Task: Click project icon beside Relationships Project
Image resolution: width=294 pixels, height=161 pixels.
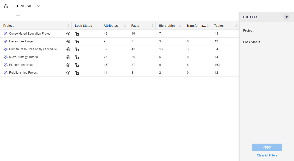Action: [6, 73]
